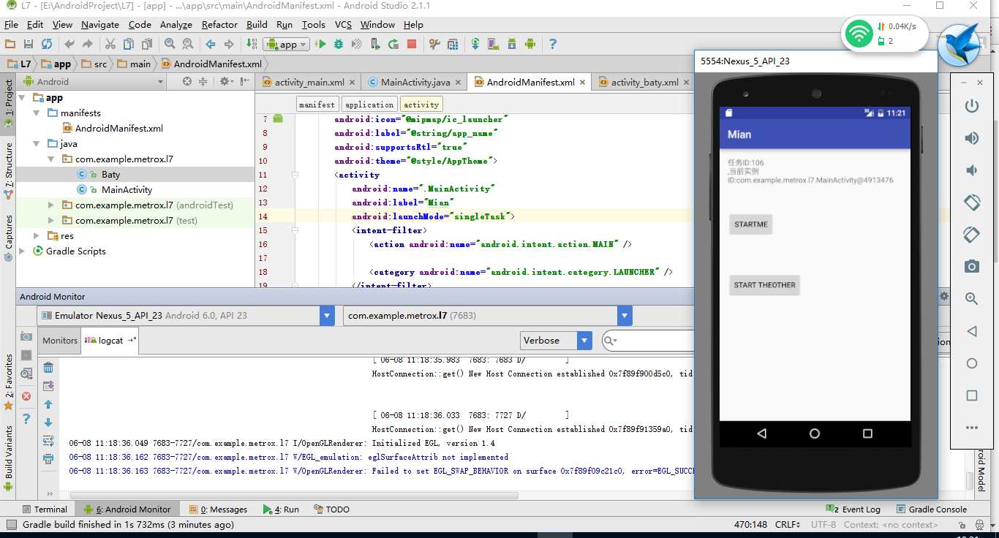
Task: Click the Synchronize toolbar icon
Action: coord(47,45)
